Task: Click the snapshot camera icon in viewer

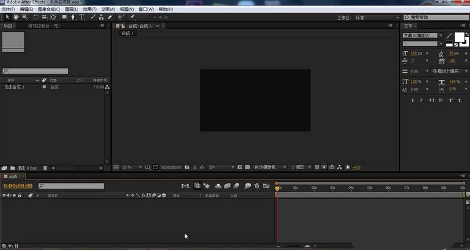Action: [x=187, y=167]
